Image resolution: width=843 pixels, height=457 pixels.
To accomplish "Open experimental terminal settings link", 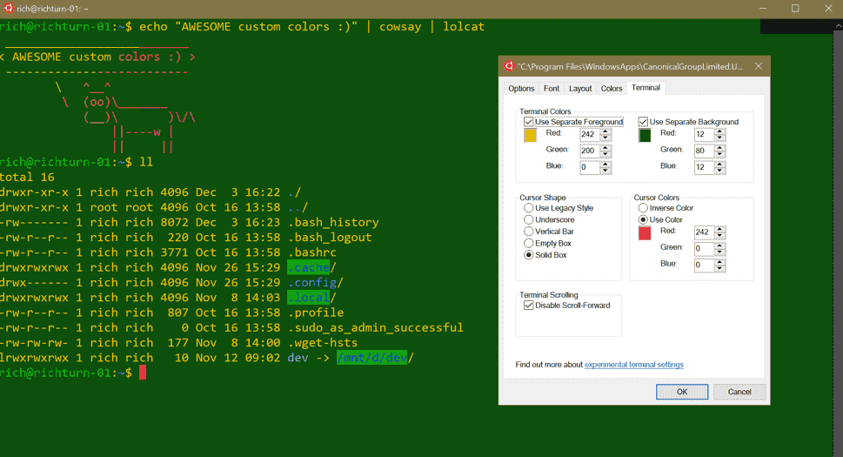I will point(634,365).
